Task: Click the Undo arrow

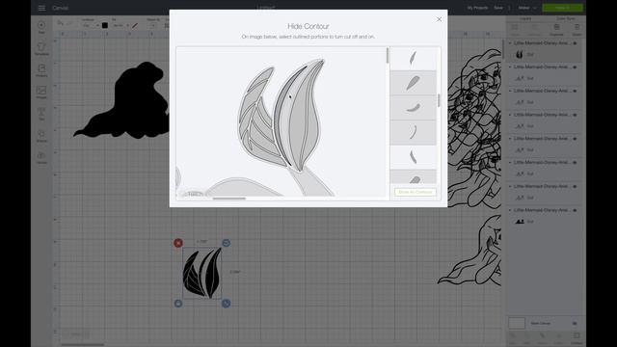Action: pos(60,23)
